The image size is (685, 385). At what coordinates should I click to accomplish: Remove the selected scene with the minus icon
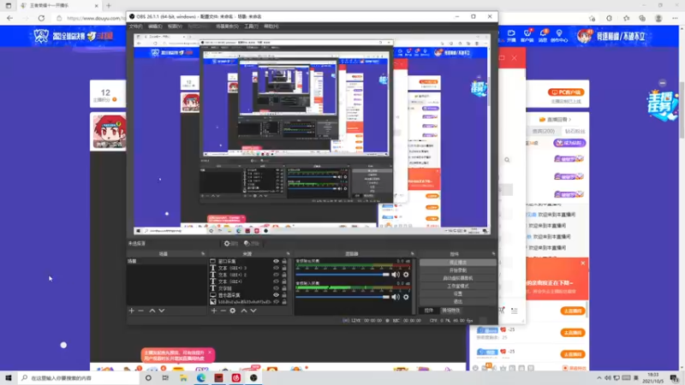140,311
